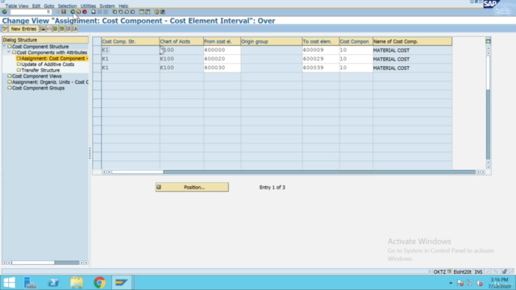Click the Print icon in the toolbar
This screenshot has width=516, height=290.
(x=94, y=12)
